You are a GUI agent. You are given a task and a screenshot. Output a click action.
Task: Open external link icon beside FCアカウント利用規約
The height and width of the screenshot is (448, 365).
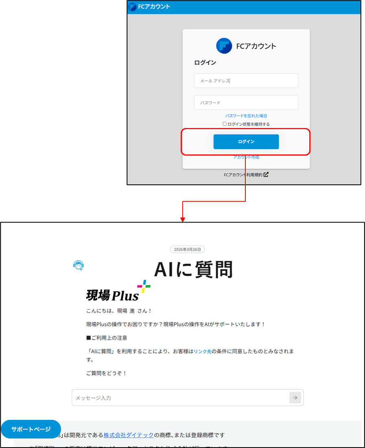click(266, 174)
